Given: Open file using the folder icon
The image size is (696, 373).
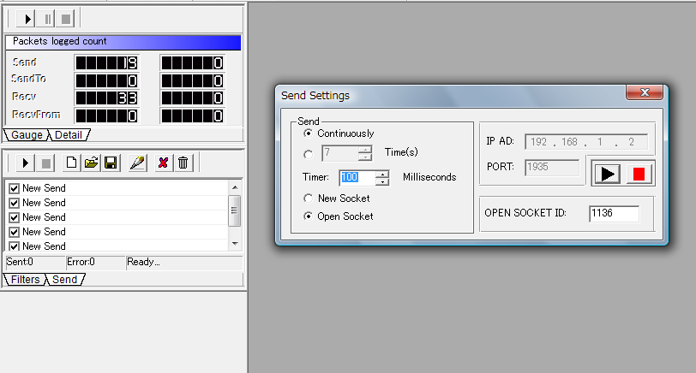Looking at the screenshot, I should (91, 163).
